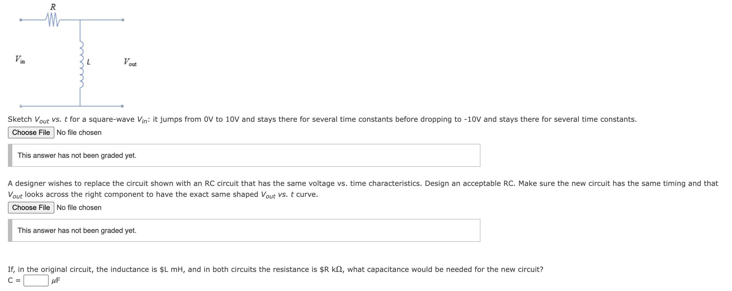Screen dimensions: 732x291
Task: Click the capacitance C input field
Action: pos(36,281)
